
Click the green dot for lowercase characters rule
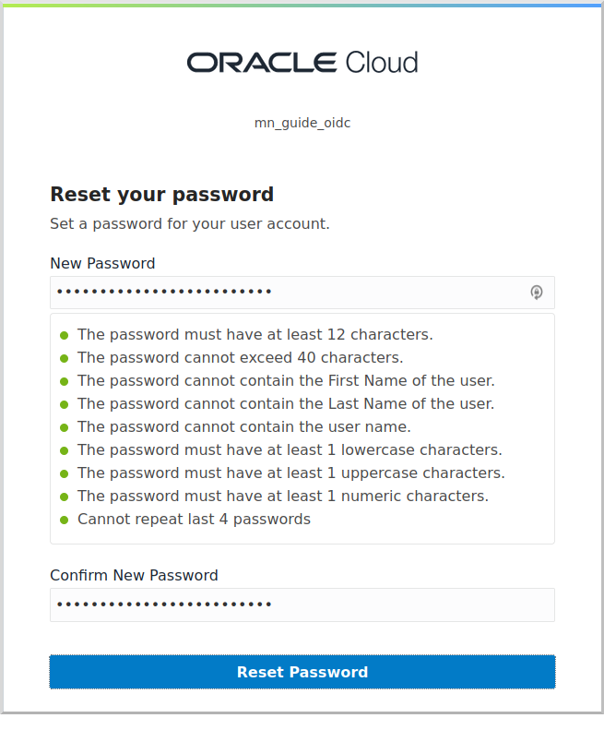(65, 451)
